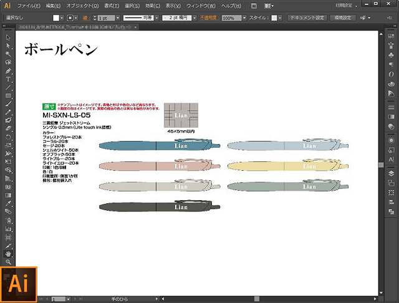Select the Scale tool

pos(8,145)
